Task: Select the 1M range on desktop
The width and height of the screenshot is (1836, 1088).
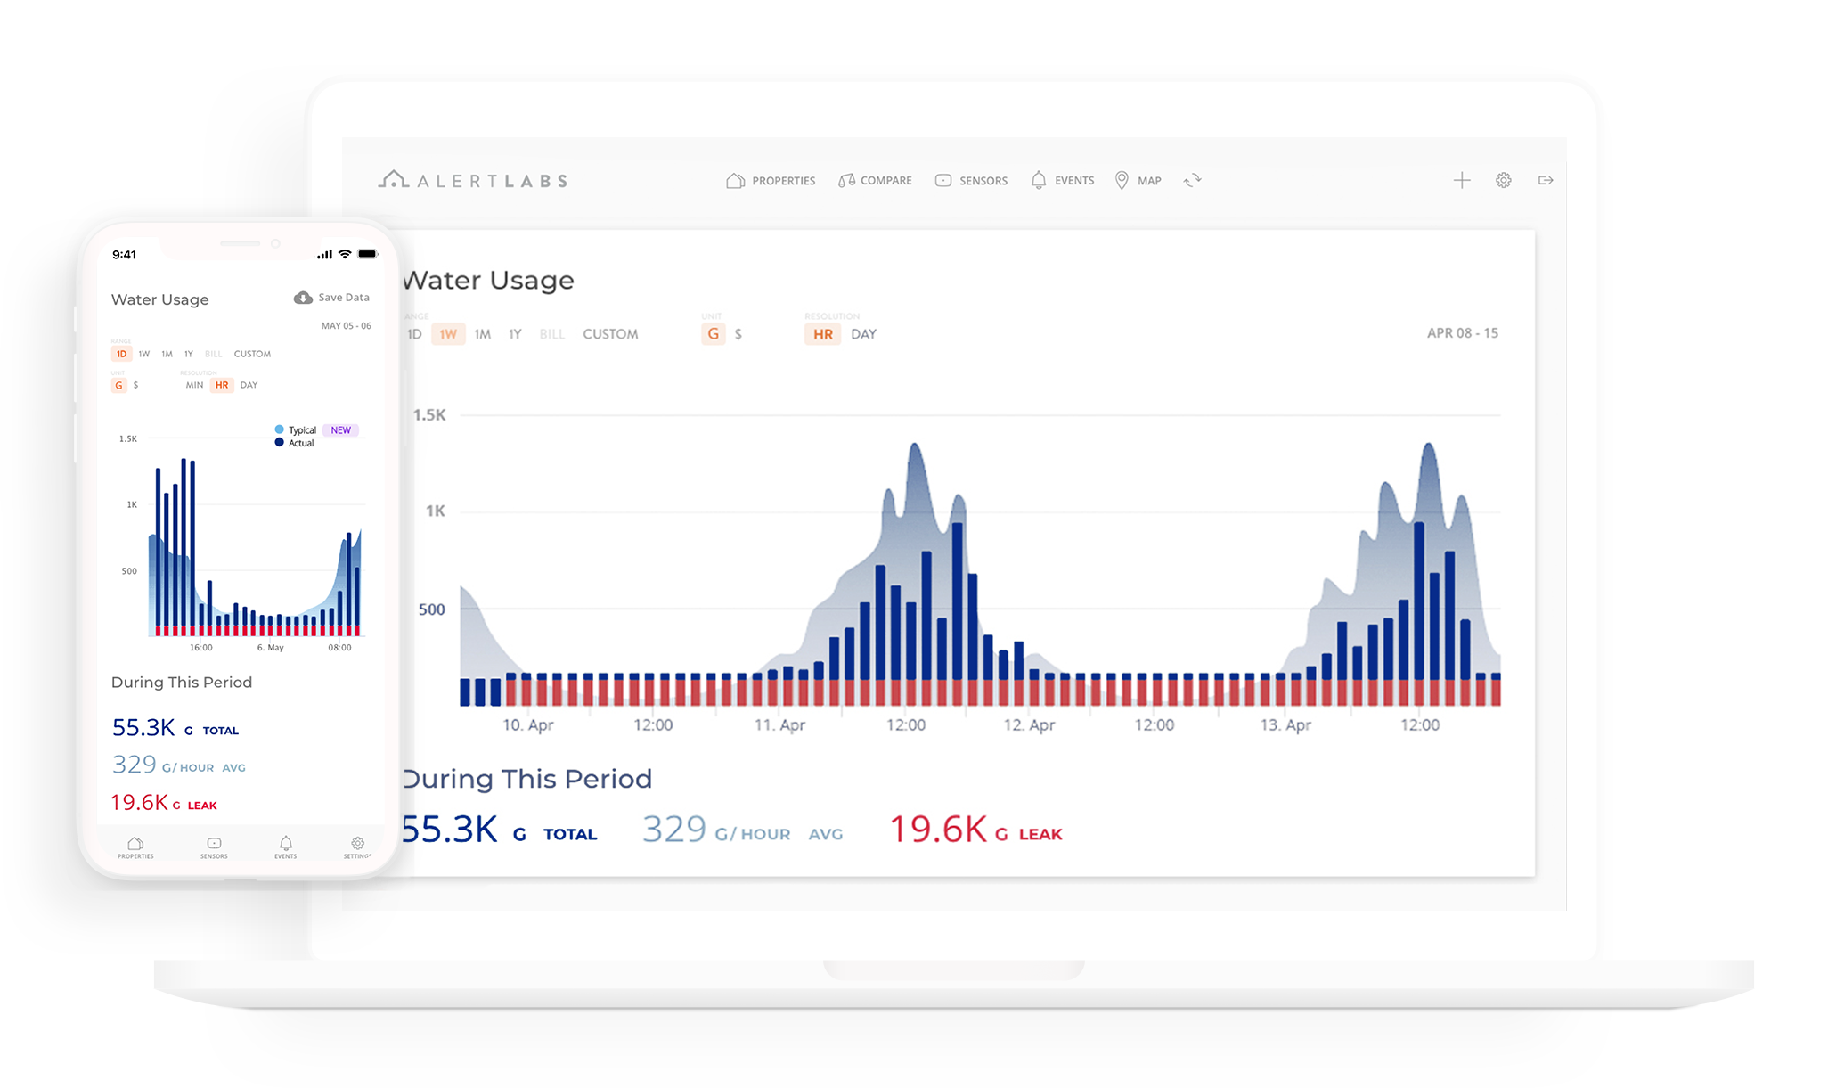Action: click(x=482, y=334)
